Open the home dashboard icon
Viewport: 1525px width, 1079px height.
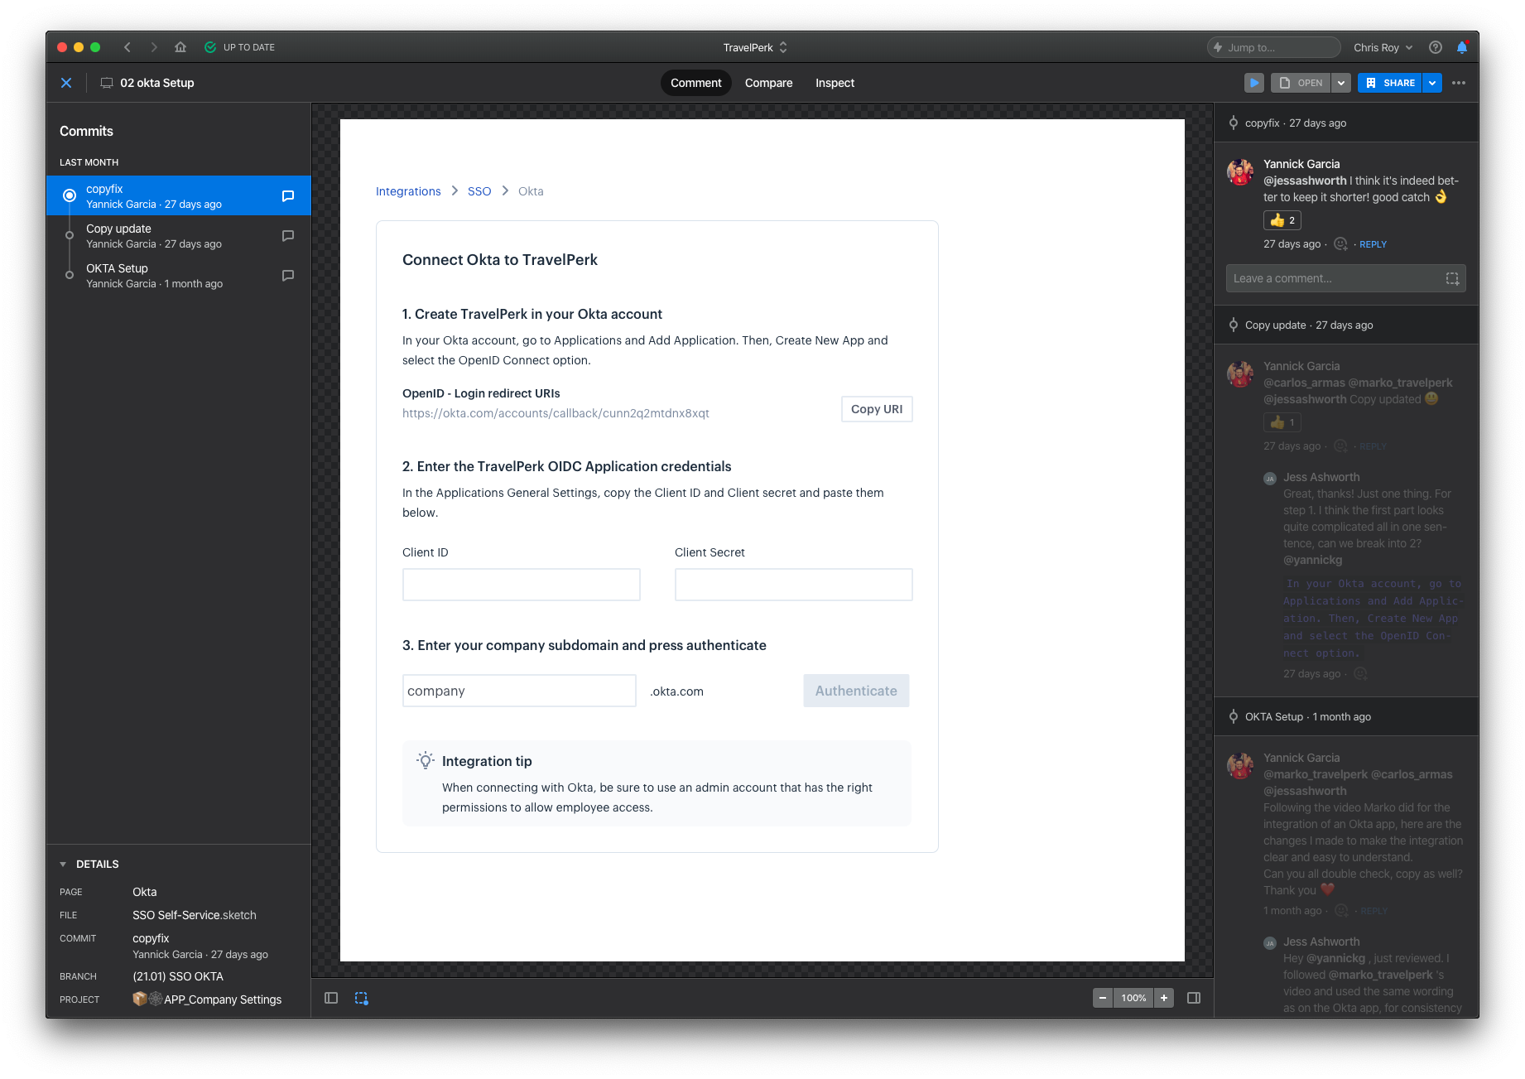point(180,47)
